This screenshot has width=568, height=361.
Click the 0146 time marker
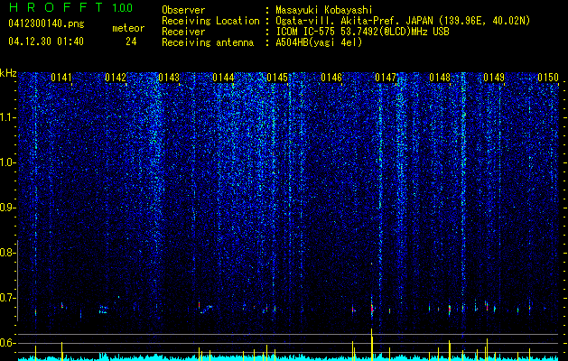pyautogui.click(x=331, y=78)
